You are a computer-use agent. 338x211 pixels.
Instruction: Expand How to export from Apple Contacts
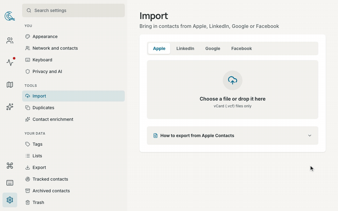[233, 135]
